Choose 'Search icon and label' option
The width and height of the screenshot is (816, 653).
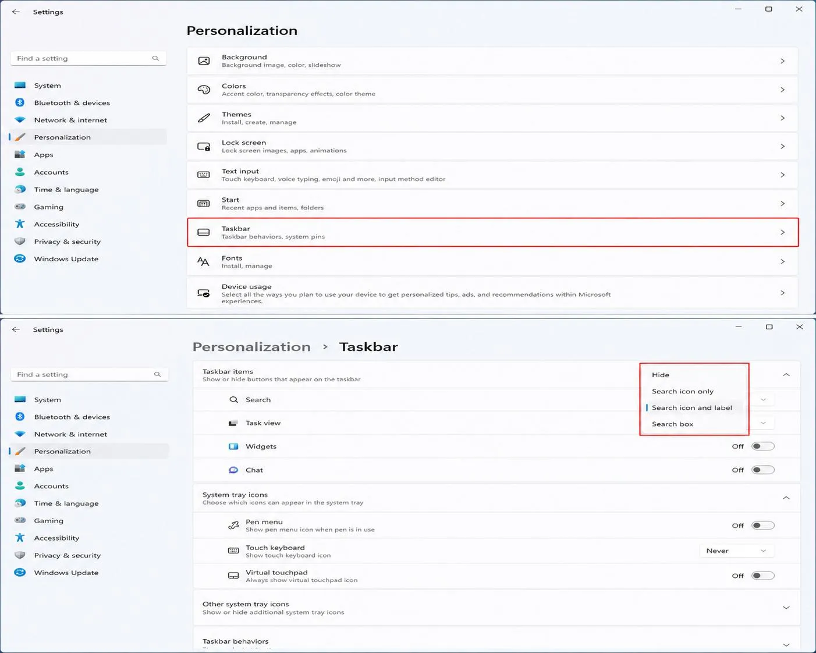pos(694,407)
